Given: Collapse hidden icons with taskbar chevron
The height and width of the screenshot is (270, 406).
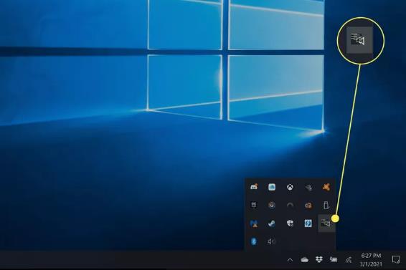Looking at the screenshot, I should coord(290,260).
